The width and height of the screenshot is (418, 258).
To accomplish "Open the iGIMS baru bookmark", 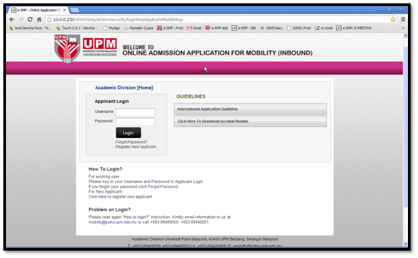I will click(x=271, y=28).
